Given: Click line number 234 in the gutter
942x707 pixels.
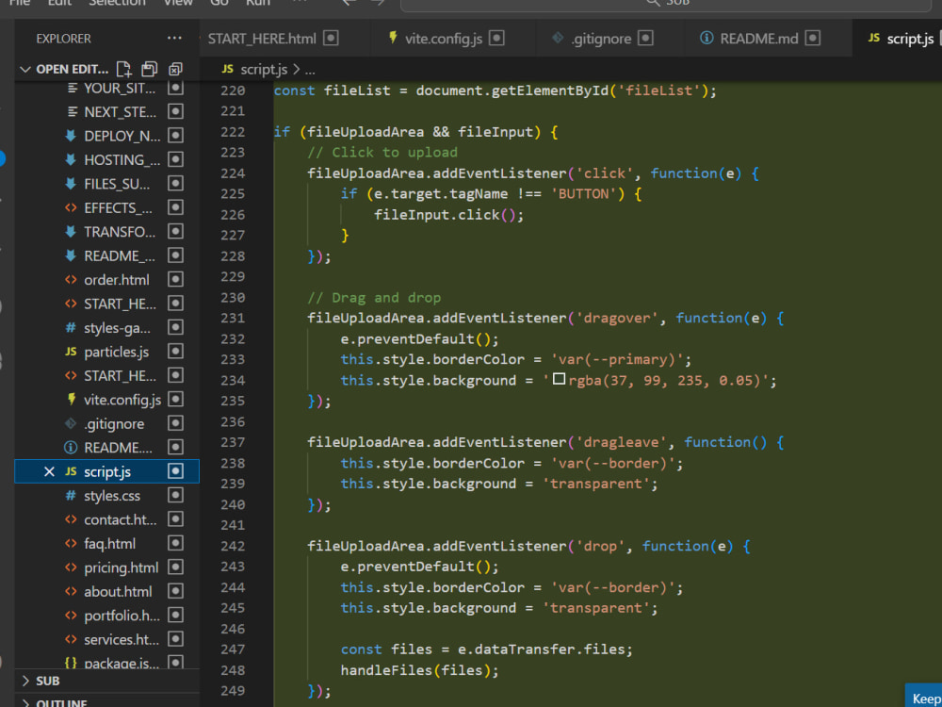Looking at the screenshot, I should 233,380.
